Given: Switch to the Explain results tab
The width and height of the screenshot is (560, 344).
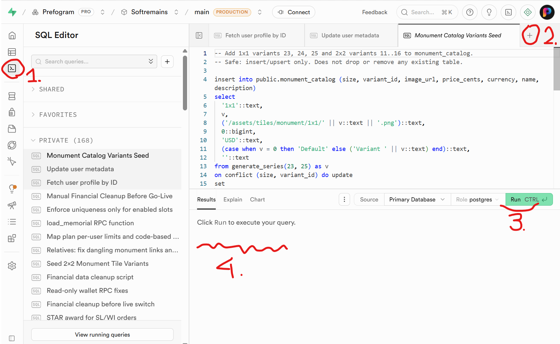Looking at the screenshot, I should 233,200.
